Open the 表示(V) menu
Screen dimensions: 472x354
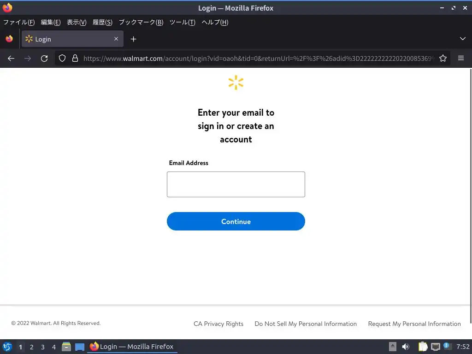[x=77, y=22]
